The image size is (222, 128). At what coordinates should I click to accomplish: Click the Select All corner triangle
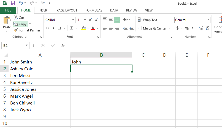point(6,55)
